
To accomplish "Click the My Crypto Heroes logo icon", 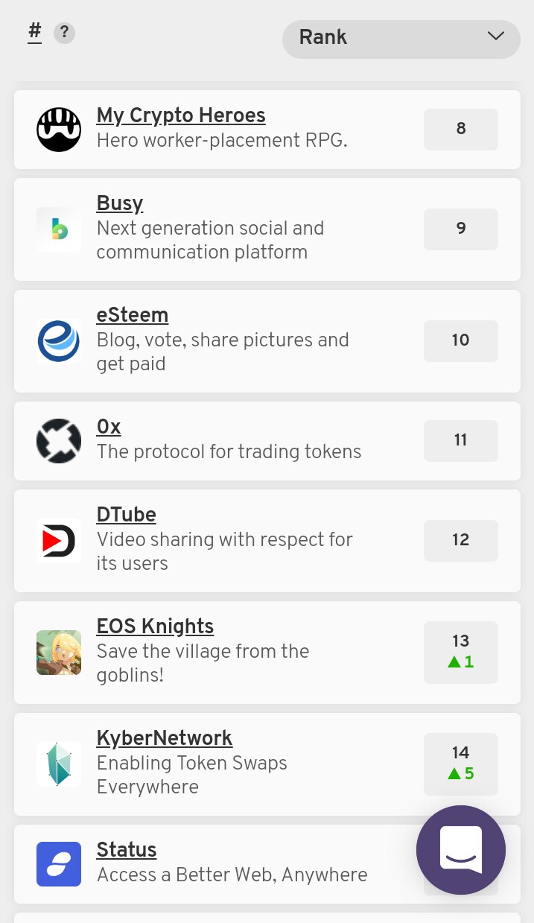I will [59, 130].
